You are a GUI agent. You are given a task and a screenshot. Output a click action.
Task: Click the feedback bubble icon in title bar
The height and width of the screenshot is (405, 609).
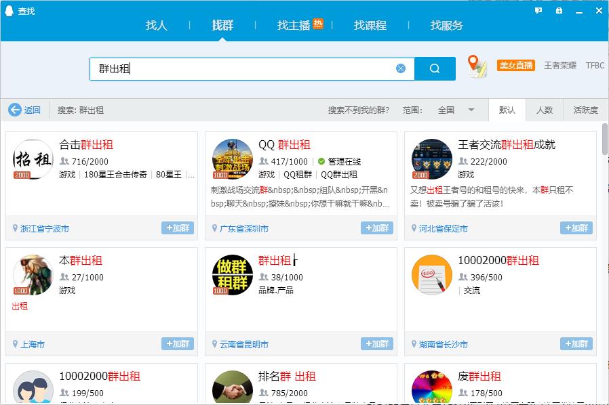tap(538, 10)
